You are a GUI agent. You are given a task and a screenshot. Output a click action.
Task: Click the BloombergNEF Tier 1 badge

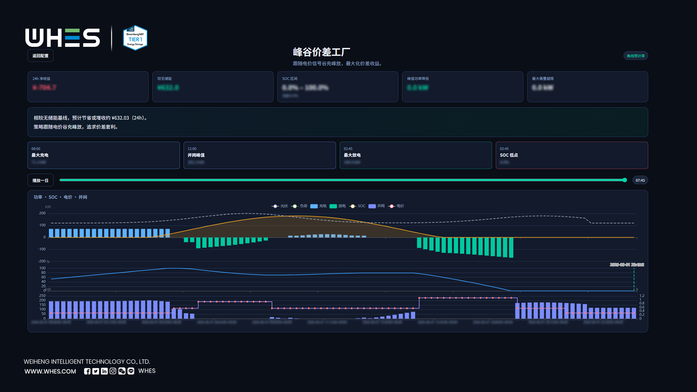click(135, 38)
